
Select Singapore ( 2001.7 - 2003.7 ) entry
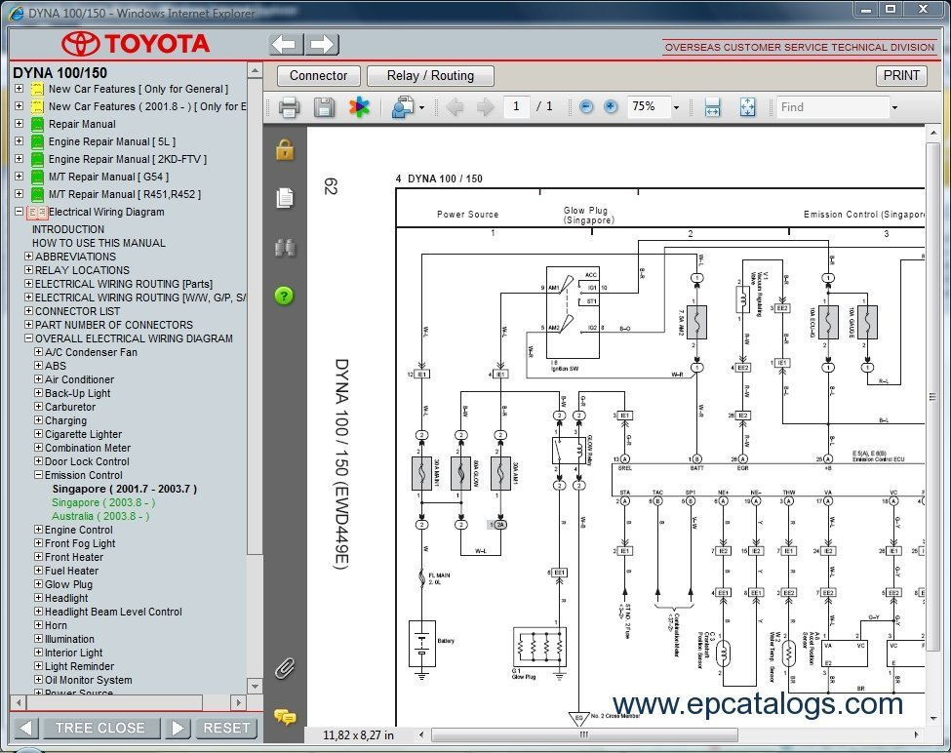pyautogui.click(x=124, y=489)
